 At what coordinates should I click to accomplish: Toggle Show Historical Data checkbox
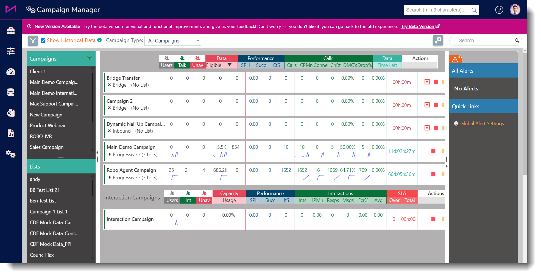coord(43,41)
